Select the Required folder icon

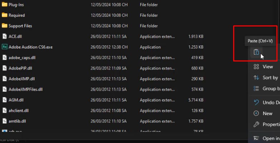click(x=5, y=15)
